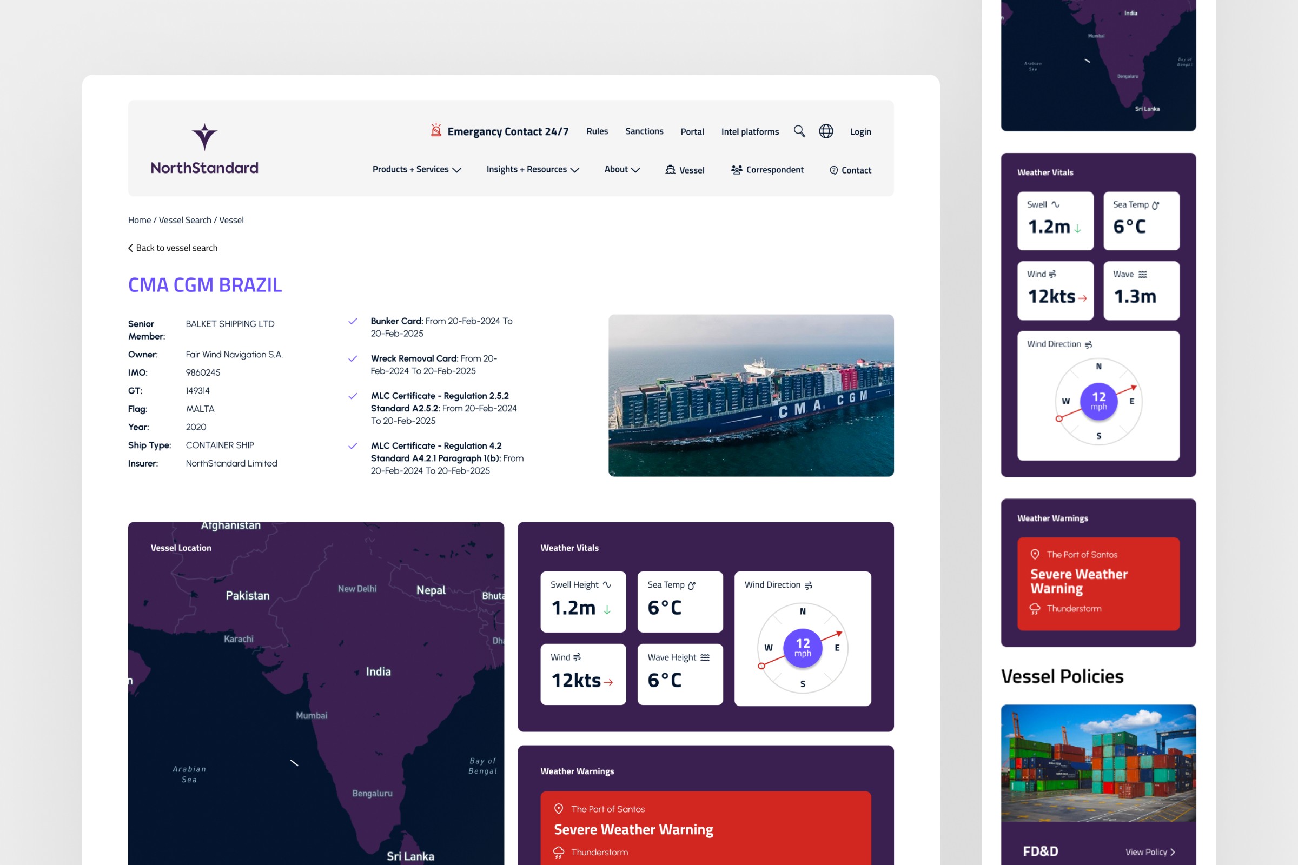The width and height of the screenshot is (1298, 865).
Task: Expand the Insights + Resources dropdown
Action: coord(533,170)
